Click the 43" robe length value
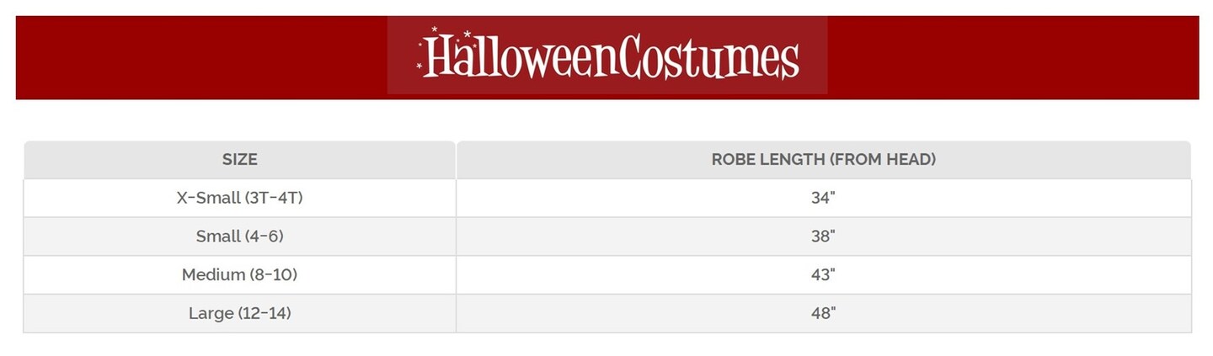Viewport: 1213px width, 356px height. click(x=823, y=275)
